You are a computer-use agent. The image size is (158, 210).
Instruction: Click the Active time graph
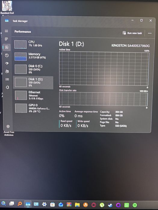coord(104,69)
